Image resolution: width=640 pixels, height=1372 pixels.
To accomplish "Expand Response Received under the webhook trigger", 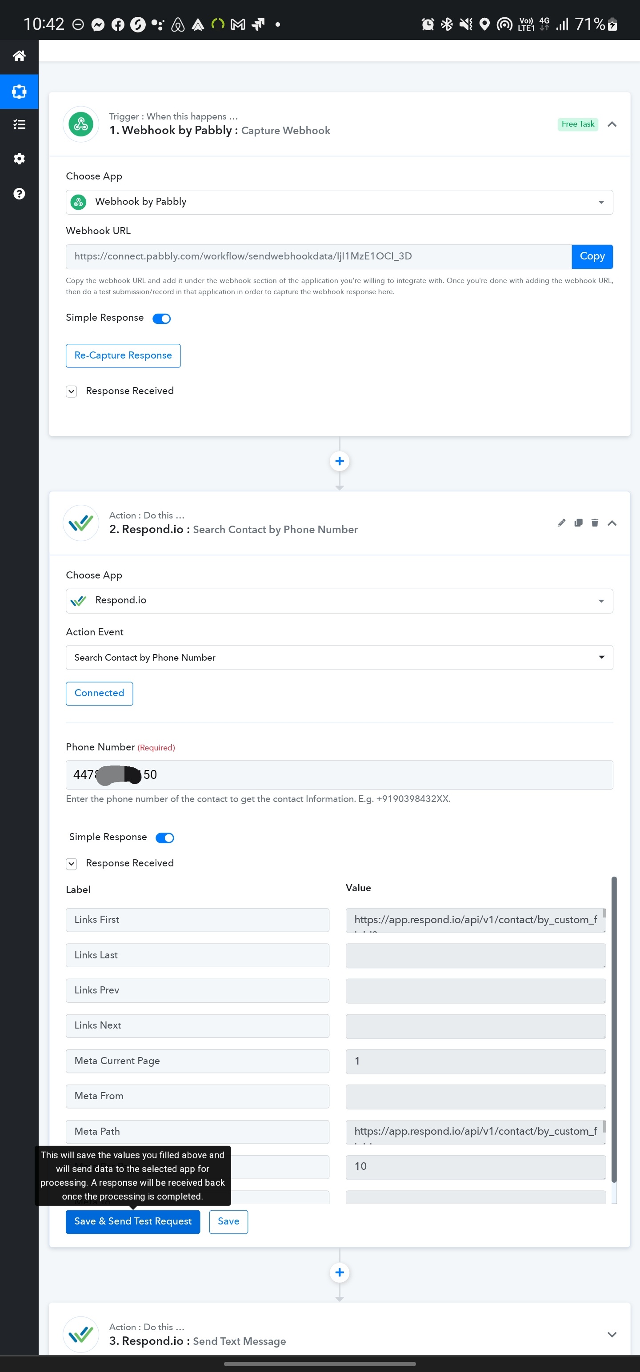I will [72, 391].
